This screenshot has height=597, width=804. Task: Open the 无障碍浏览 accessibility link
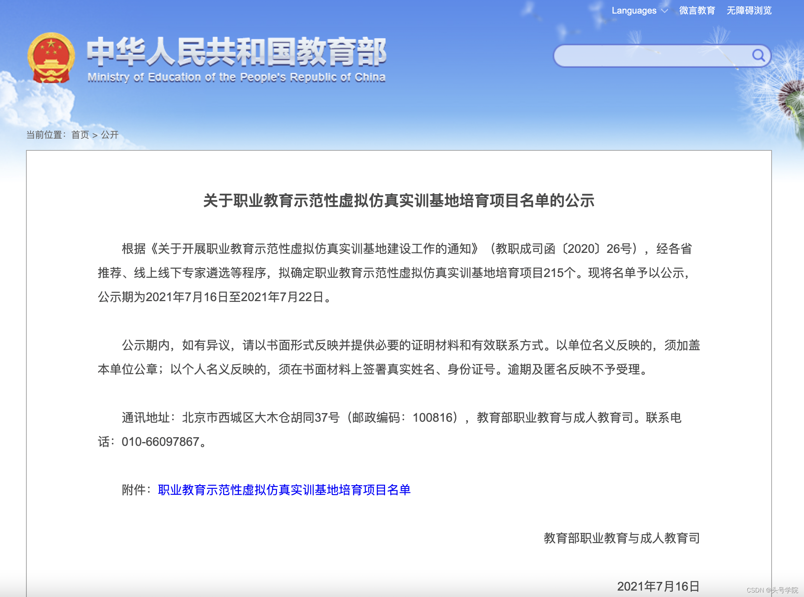click(749, 11)
